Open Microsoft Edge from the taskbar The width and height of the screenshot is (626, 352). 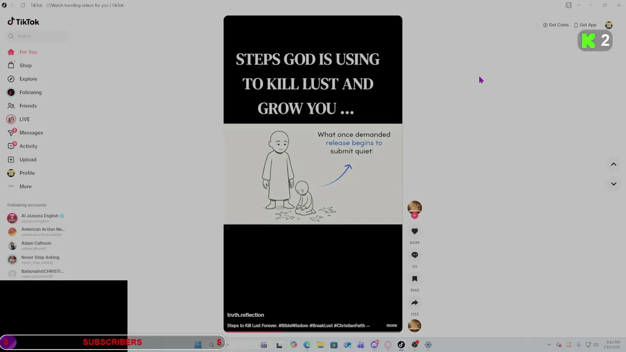(307, 345)
